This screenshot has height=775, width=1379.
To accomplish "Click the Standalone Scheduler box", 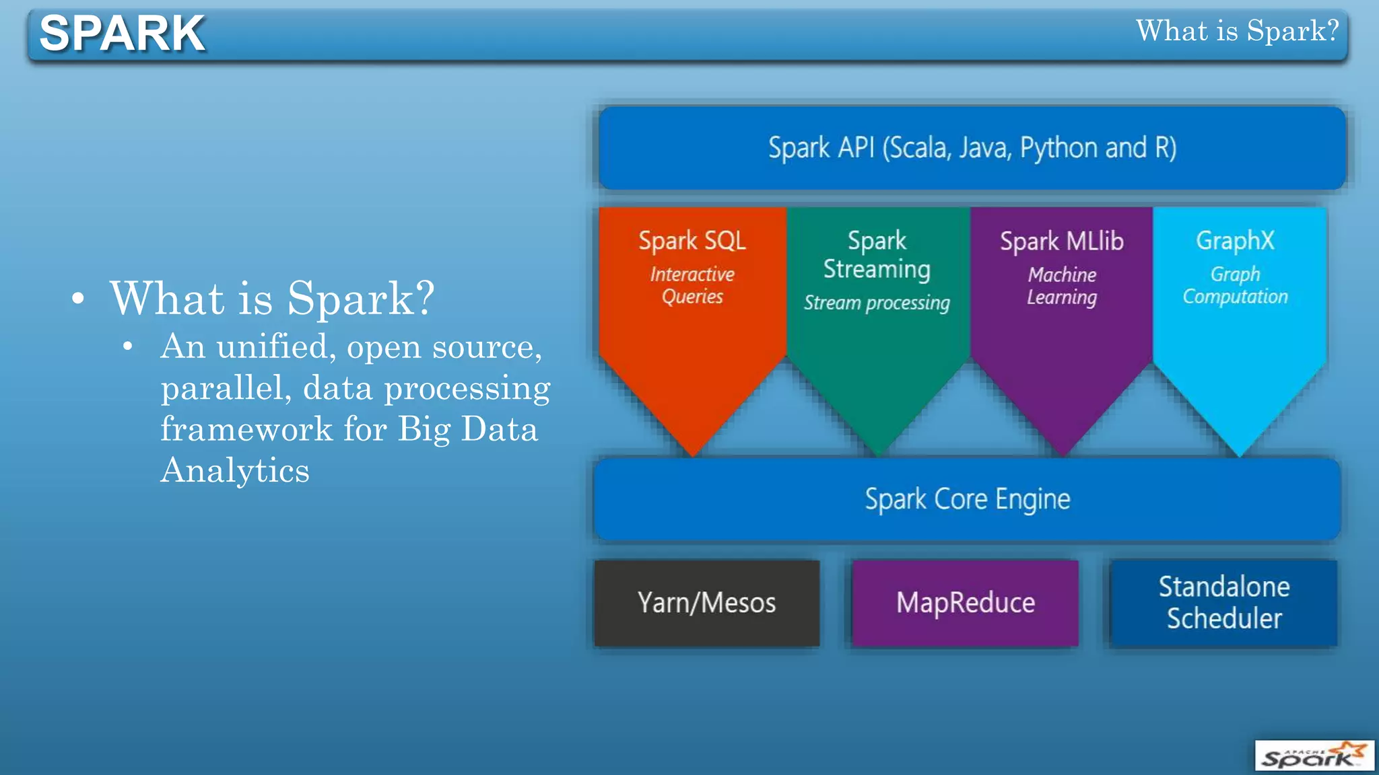I will click(1223, 603).
